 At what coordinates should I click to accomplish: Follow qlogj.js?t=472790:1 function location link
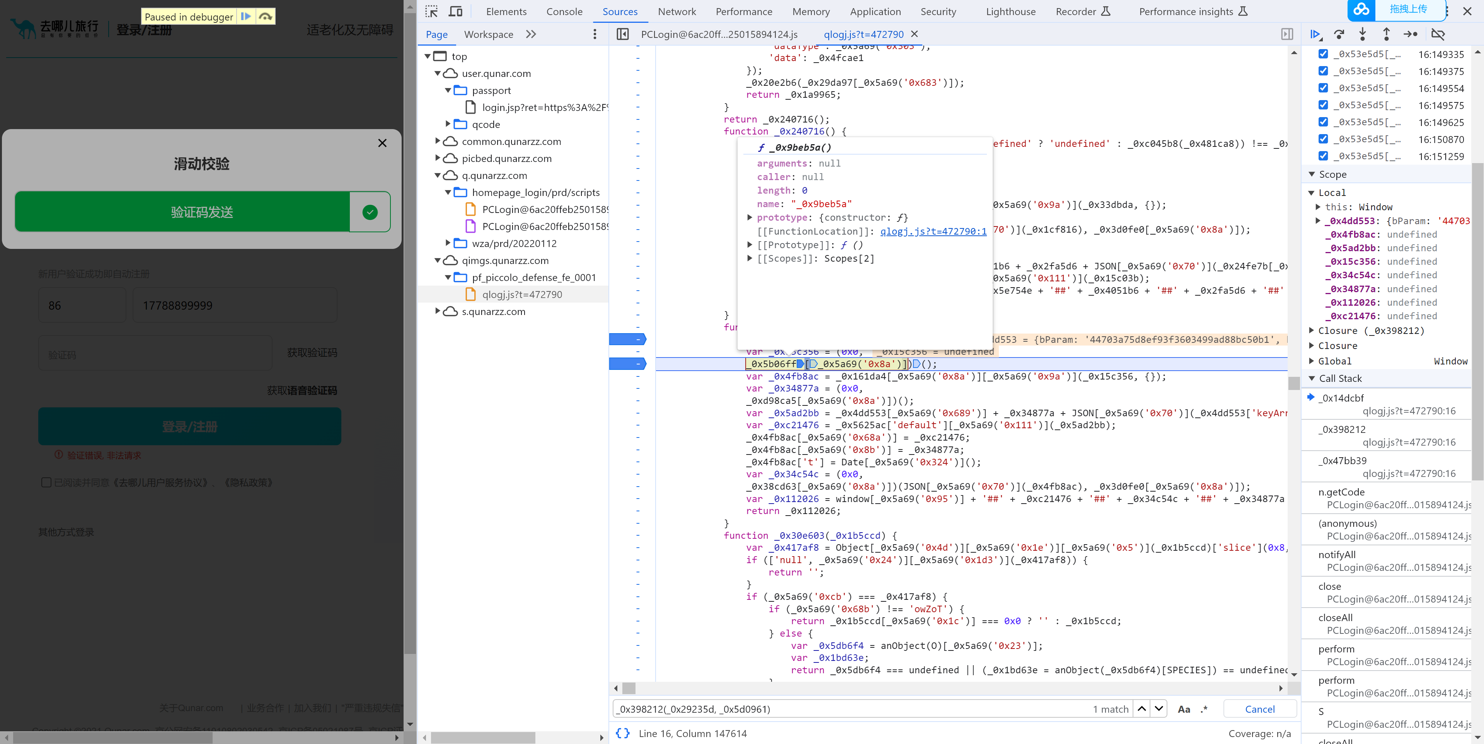coord(933,231)
